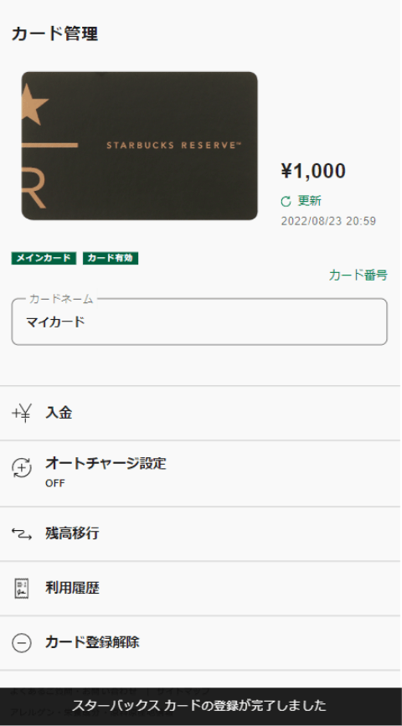Open the 入金 menu item
Image resolution: width=402 pixels, height=726 pixels.
(x=201, y=413)
